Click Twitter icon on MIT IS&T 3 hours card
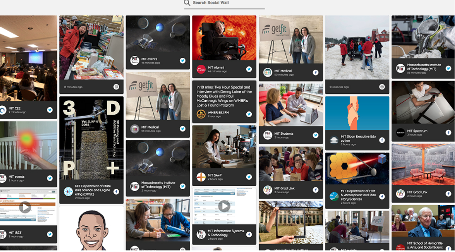The image size is (455, 252). click(x=50, y=234)
